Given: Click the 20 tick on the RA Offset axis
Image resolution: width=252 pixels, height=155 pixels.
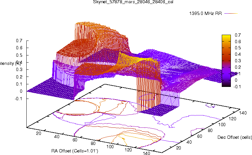Looking at the screenshot, I should coord(39,133).
